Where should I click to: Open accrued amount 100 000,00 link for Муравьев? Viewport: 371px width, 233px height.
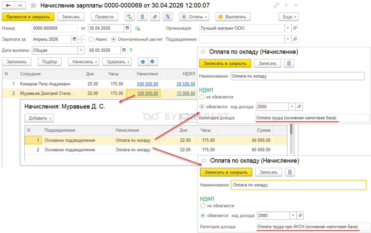147,94
